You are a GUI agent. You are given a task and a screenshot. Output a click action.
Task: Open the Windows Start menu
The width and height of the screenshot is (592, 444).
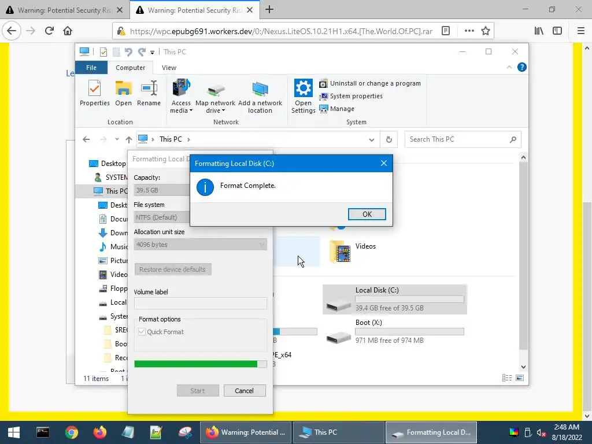coord(14,432)
